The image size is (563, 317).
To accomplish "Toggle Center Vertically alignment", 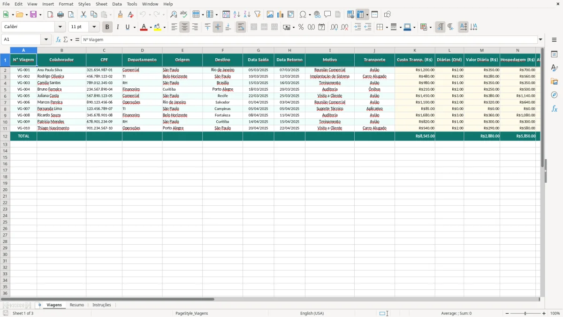I will (218, 27).
